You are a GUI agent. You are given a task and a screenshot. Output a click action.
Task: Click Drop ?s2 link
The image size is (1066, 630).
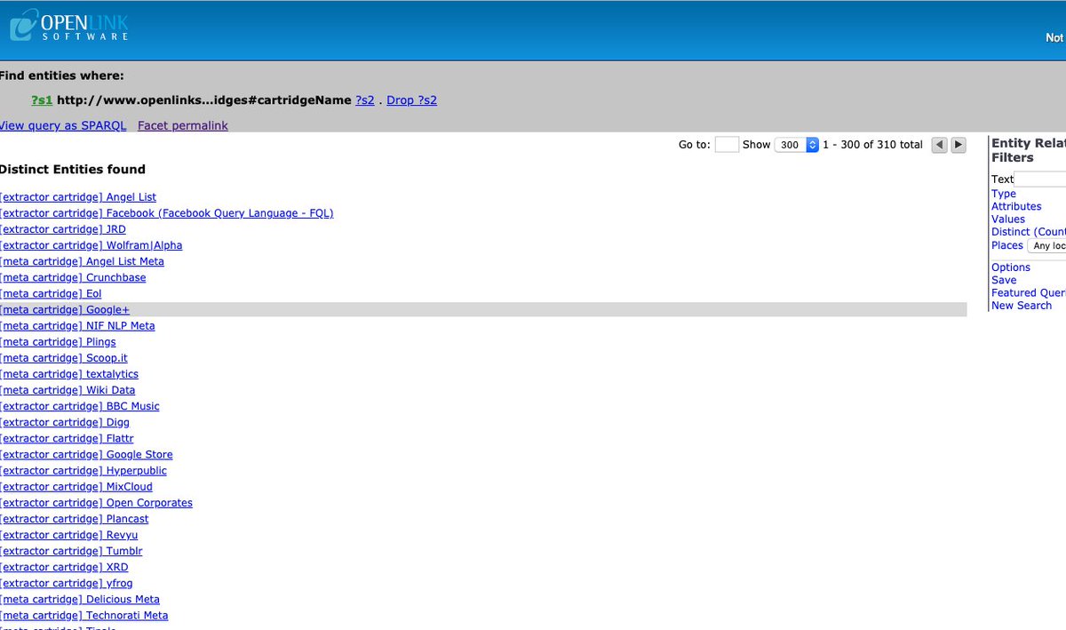click(411, 100)
